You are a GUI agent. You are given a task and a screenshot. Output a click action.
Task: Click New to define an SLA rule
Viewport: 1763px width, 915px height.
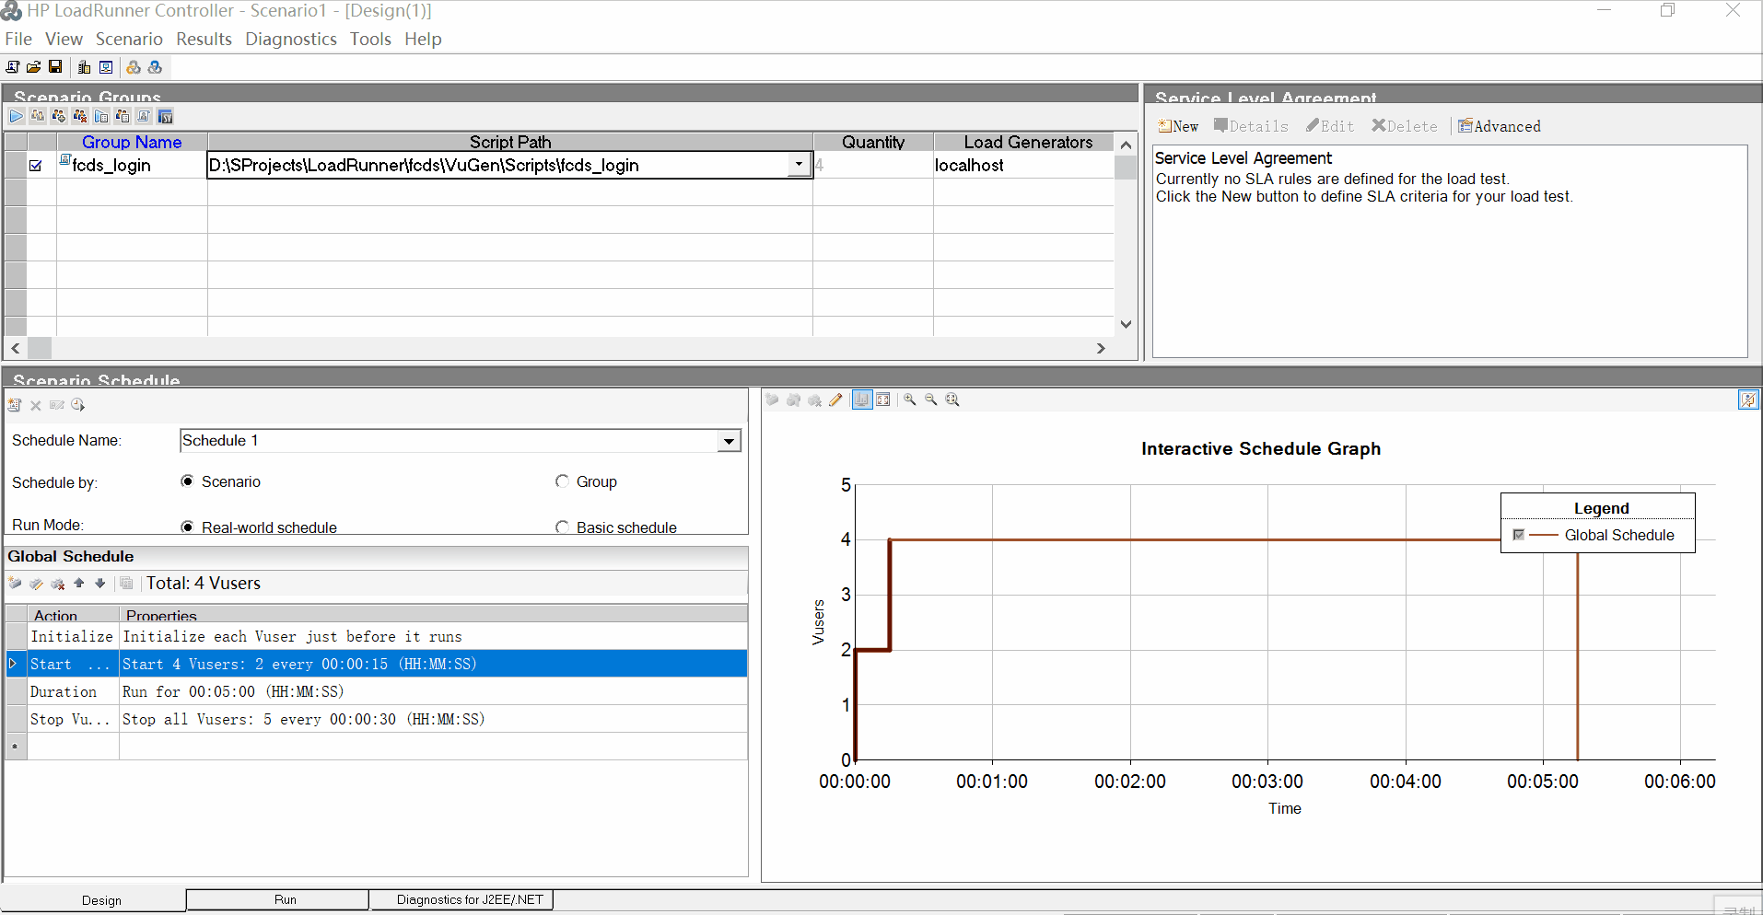click(1178, 126)
